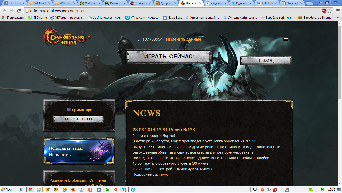Click the Гриммэдж server name
Image resolution: width=342 pixels, height=193 pixels.
point(82,110)
